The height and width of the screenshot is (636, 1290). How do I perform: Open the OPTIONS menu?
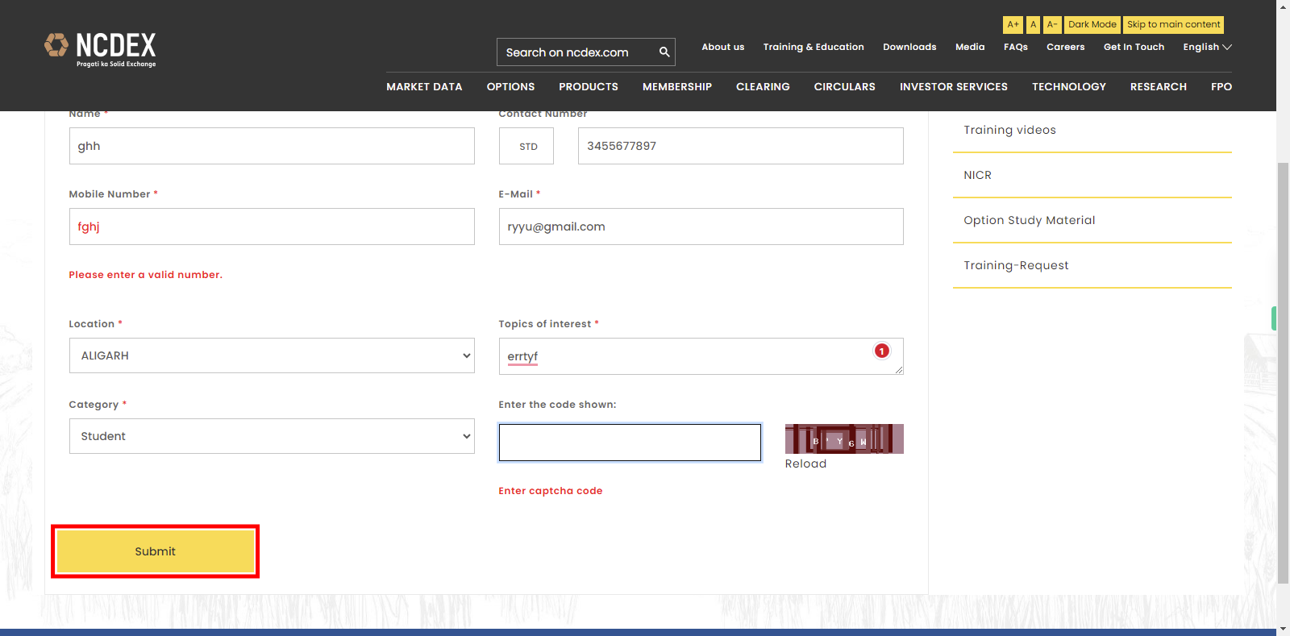(x=510, y=86)
